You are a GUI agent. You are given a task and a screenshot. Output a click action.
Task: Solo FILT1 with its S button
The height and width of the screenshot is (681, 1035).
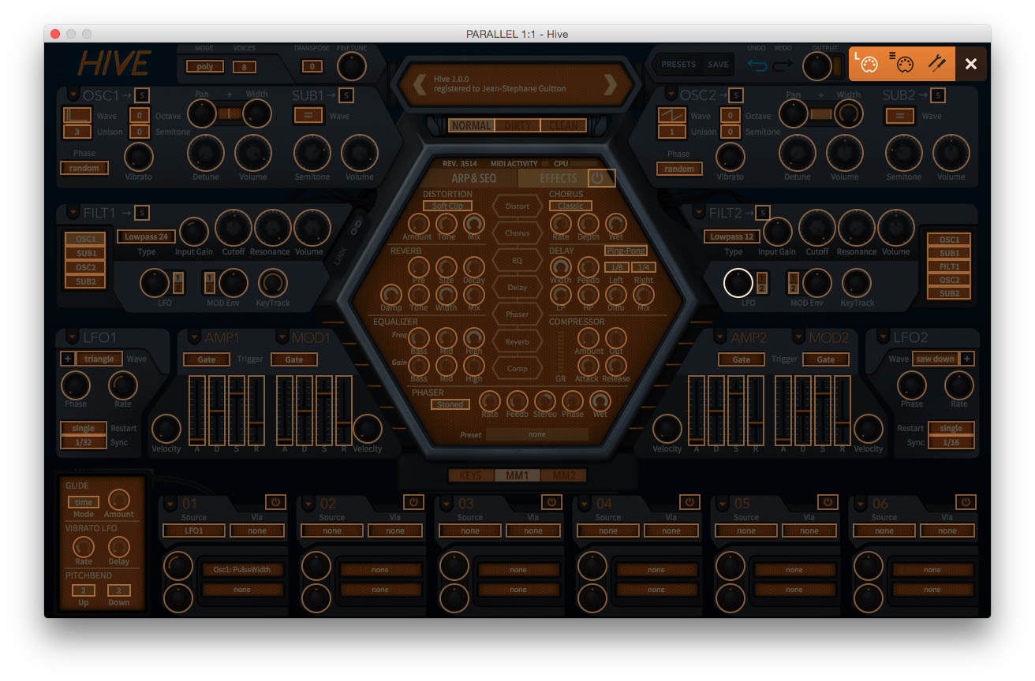[141, 212]
